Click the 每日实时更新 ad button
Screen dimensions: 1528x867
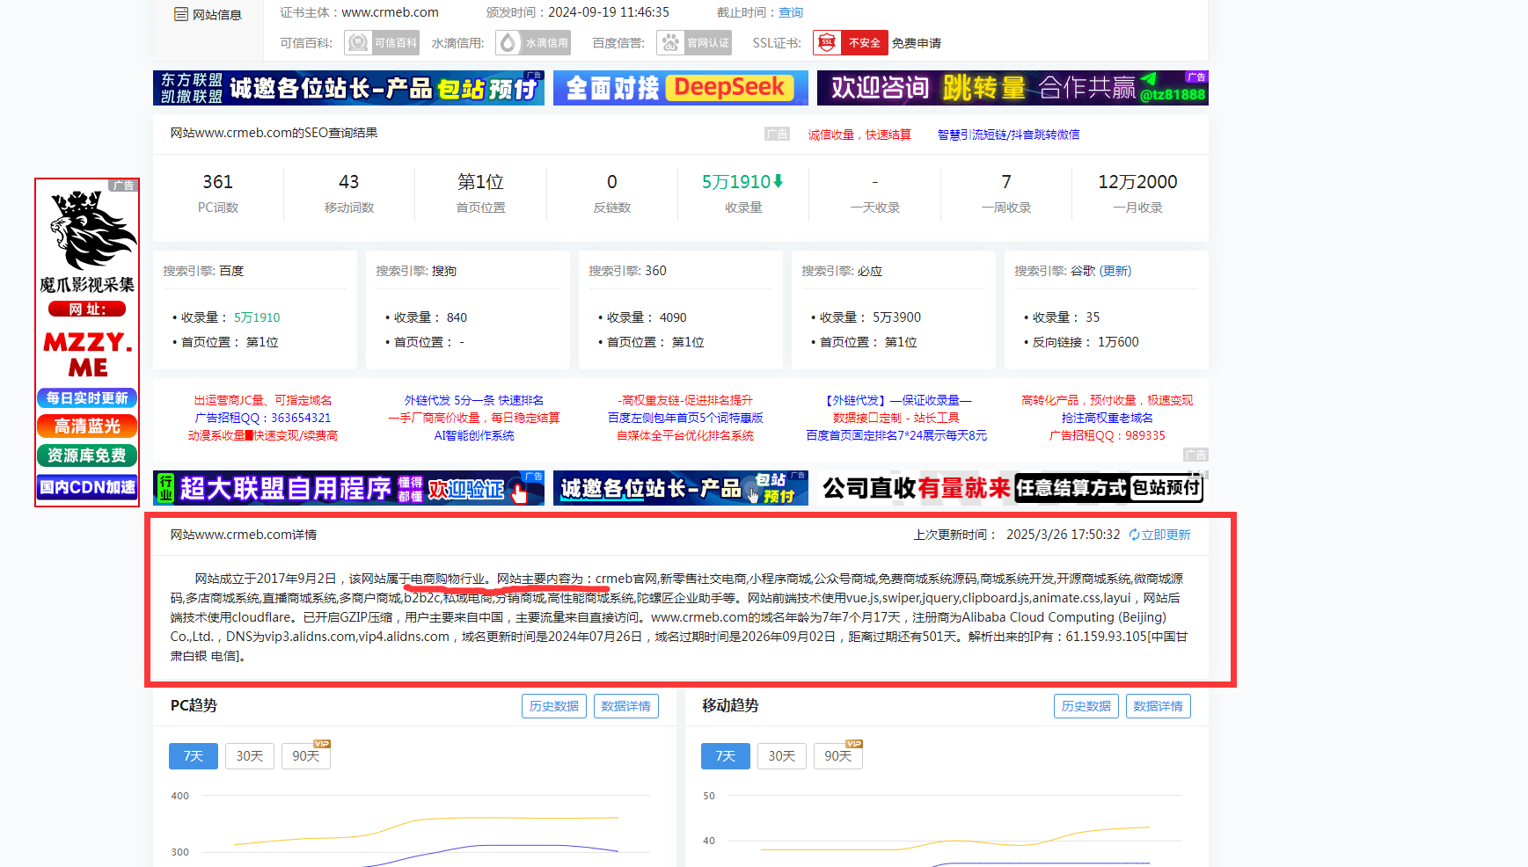[x=87, y=398]
